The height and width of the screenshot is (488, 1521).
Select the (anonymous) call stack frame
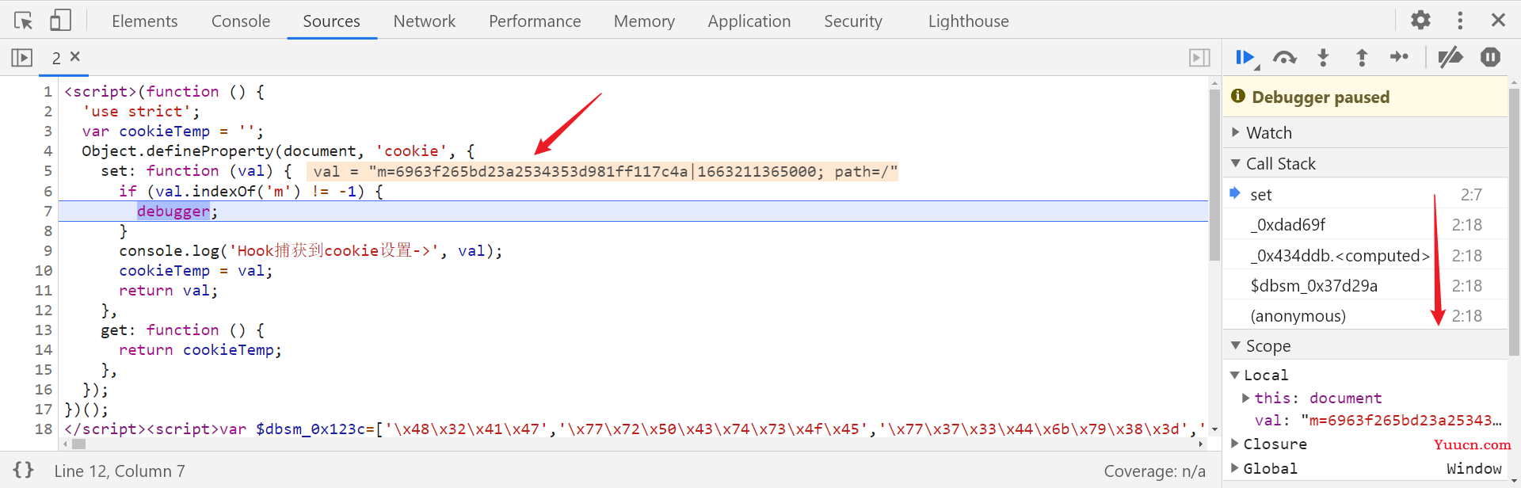coord(1365,315)
